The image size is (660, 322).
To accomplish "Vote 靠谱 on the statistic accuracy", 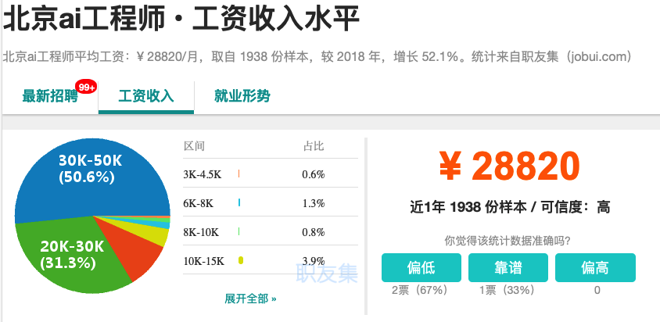I will click(508, 268).
